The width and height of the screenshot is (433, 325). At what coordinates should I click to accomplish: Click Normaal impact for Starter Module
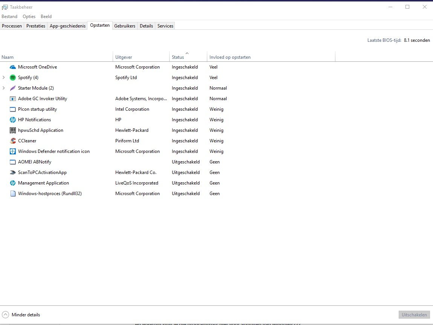[218, 88]
